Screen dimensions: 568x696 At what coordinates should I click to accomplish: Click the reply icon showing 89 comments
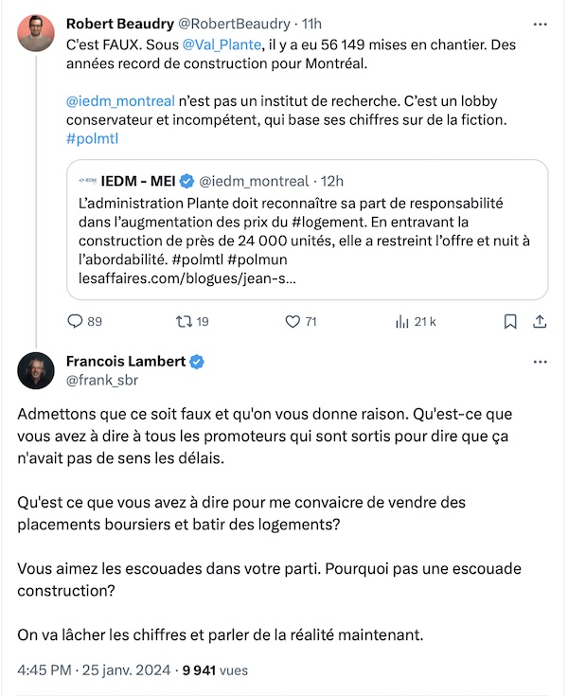[x=75, y=321]
